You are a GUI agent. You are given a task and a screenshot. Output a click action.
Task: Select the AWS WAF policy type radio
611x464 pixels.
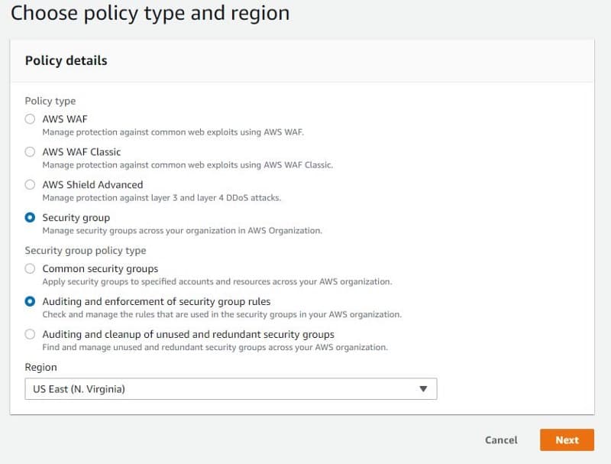click(x=30, y=119)
